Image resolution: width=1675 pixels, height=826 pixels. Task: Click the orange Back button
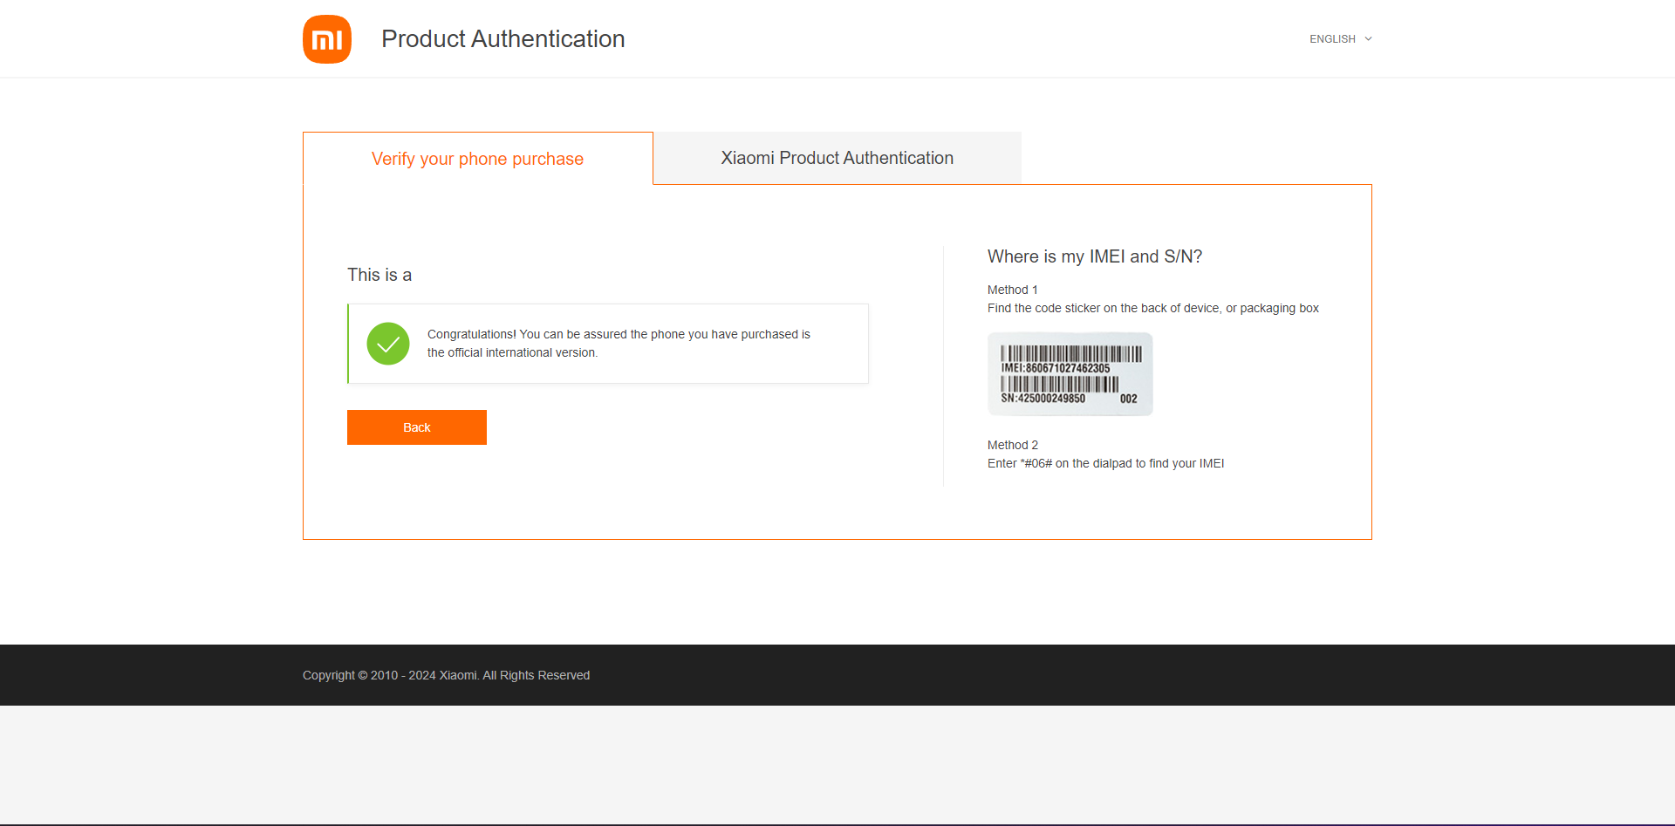coord(417,427)
